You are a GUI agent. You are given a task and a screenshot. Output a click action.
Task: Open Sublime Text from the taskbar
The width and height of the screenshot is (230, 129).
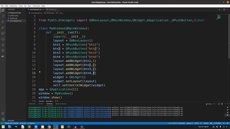[x=29, y=126]
